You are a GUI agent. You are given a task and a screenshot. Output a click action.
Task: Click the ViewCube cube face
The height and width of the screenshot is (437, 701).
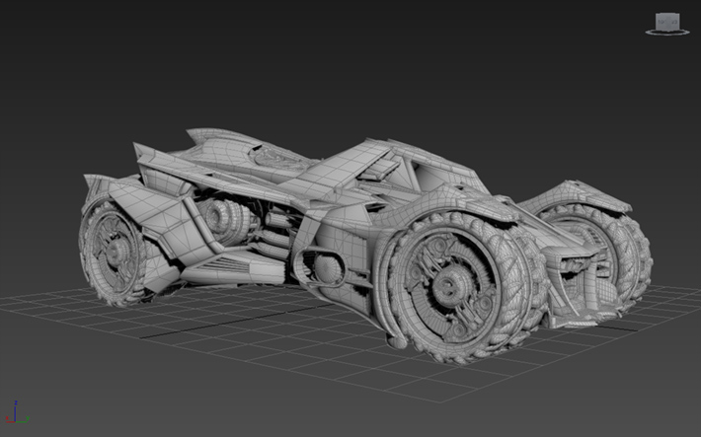667,22
